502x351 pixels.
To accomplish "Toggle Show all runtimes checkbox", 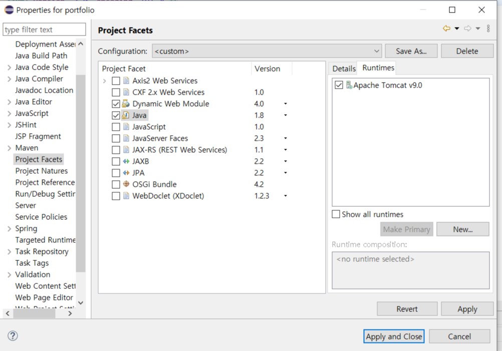I will (x=336, y=214).
